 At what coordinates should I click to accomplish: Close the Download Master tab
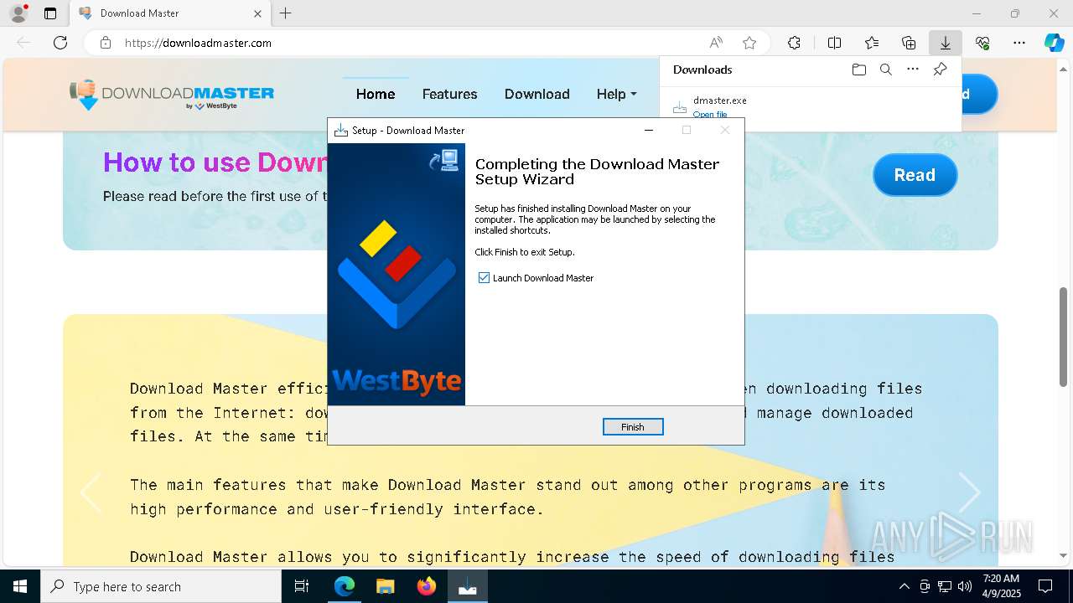258,13
